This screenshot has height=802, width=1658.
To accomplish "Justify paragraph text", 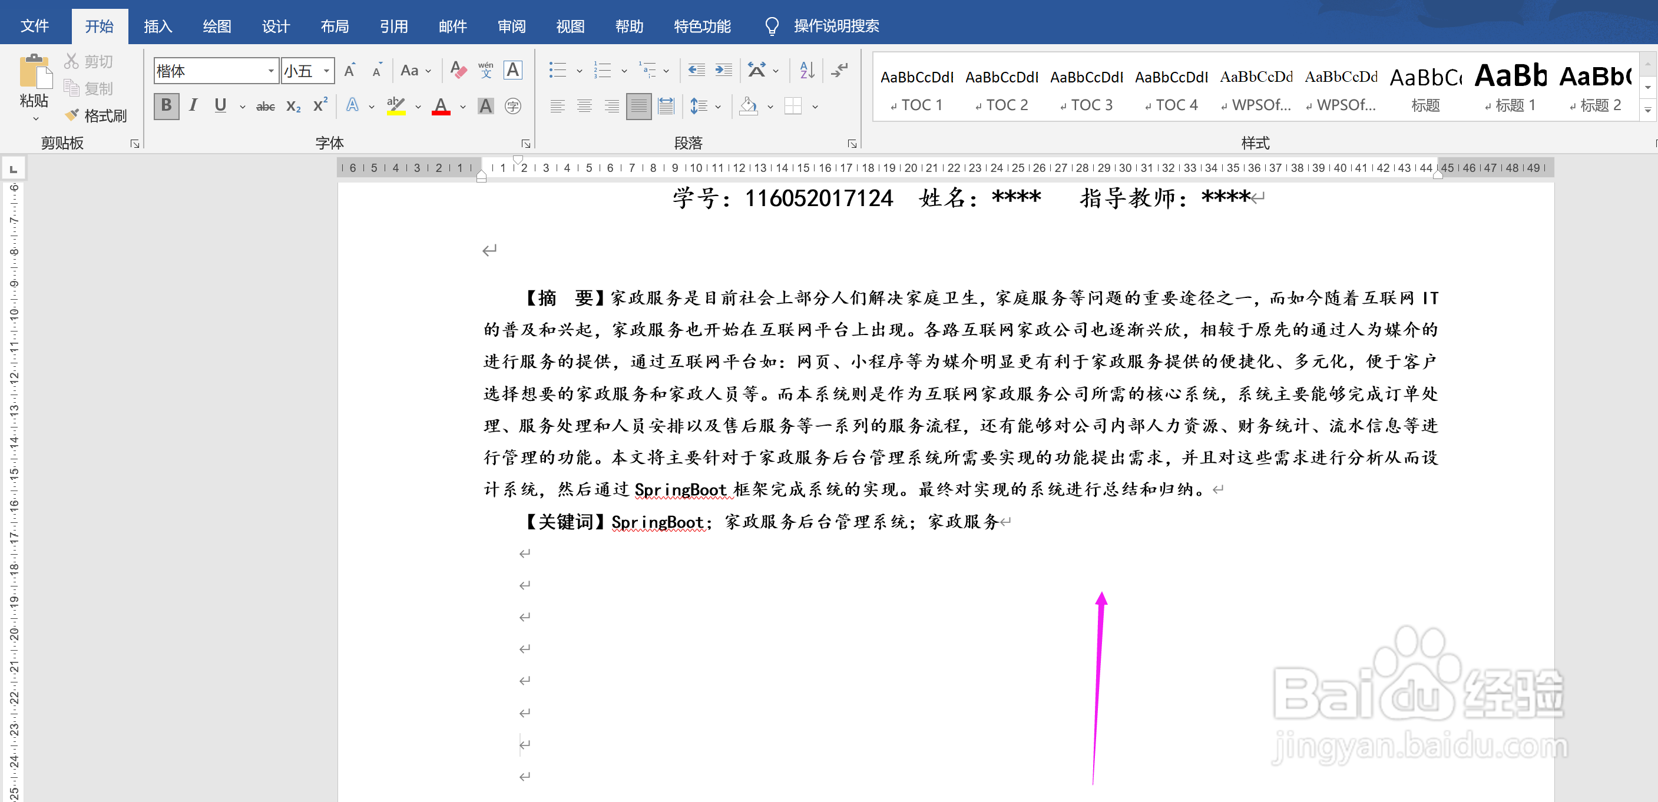I will tap(638, 106).
